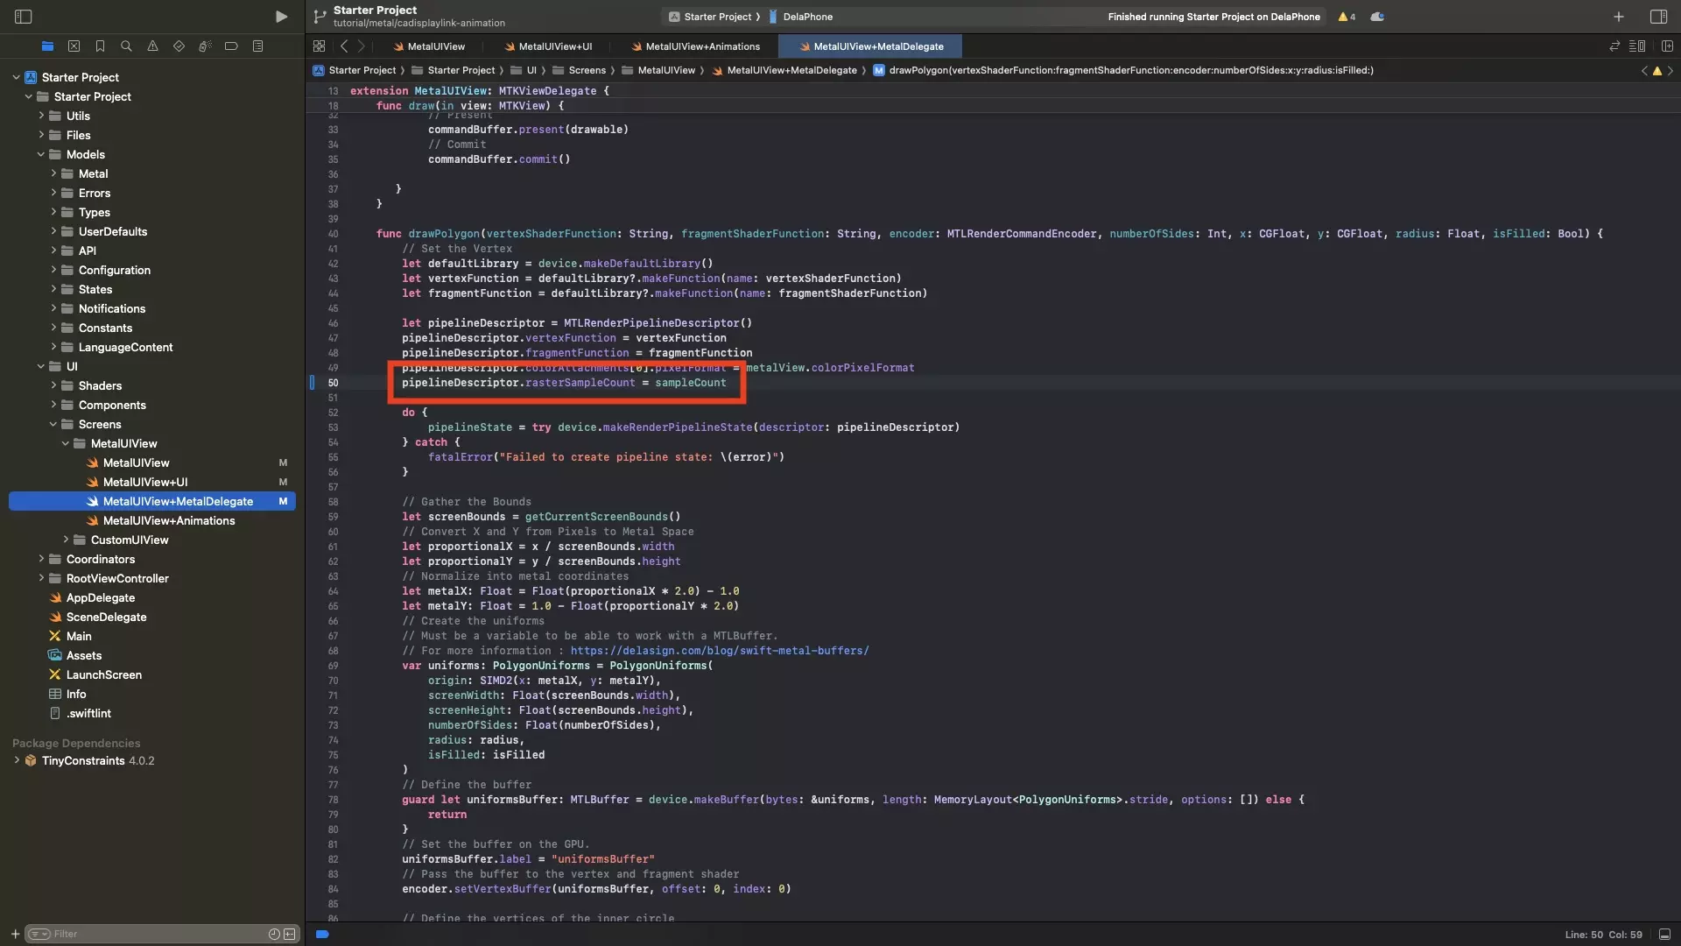The image size is (1681, 946).
Task: Collapse the Screens folder
Action: pos(53,424)
